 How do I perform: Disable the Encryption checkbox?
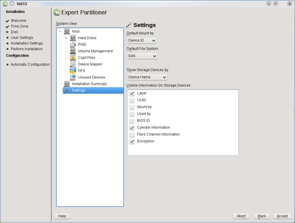tap(132, 141)
